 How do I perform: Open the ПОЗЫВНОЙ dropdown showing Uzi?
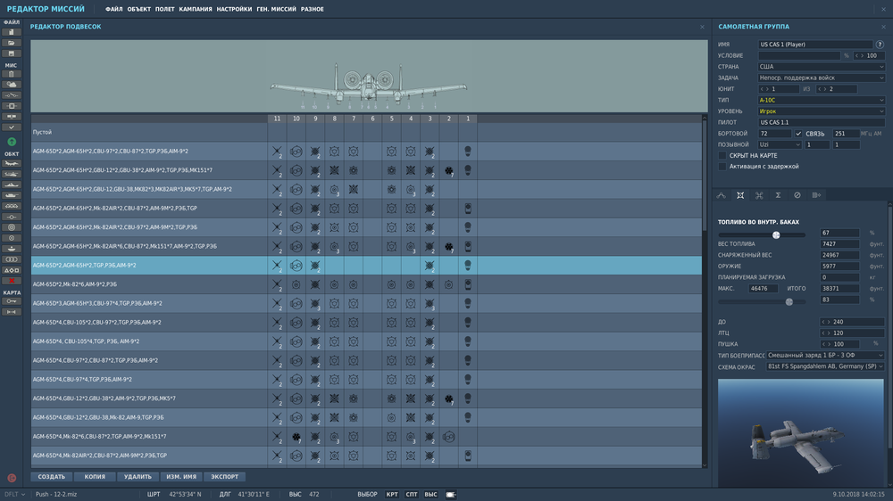click(780, 145)
